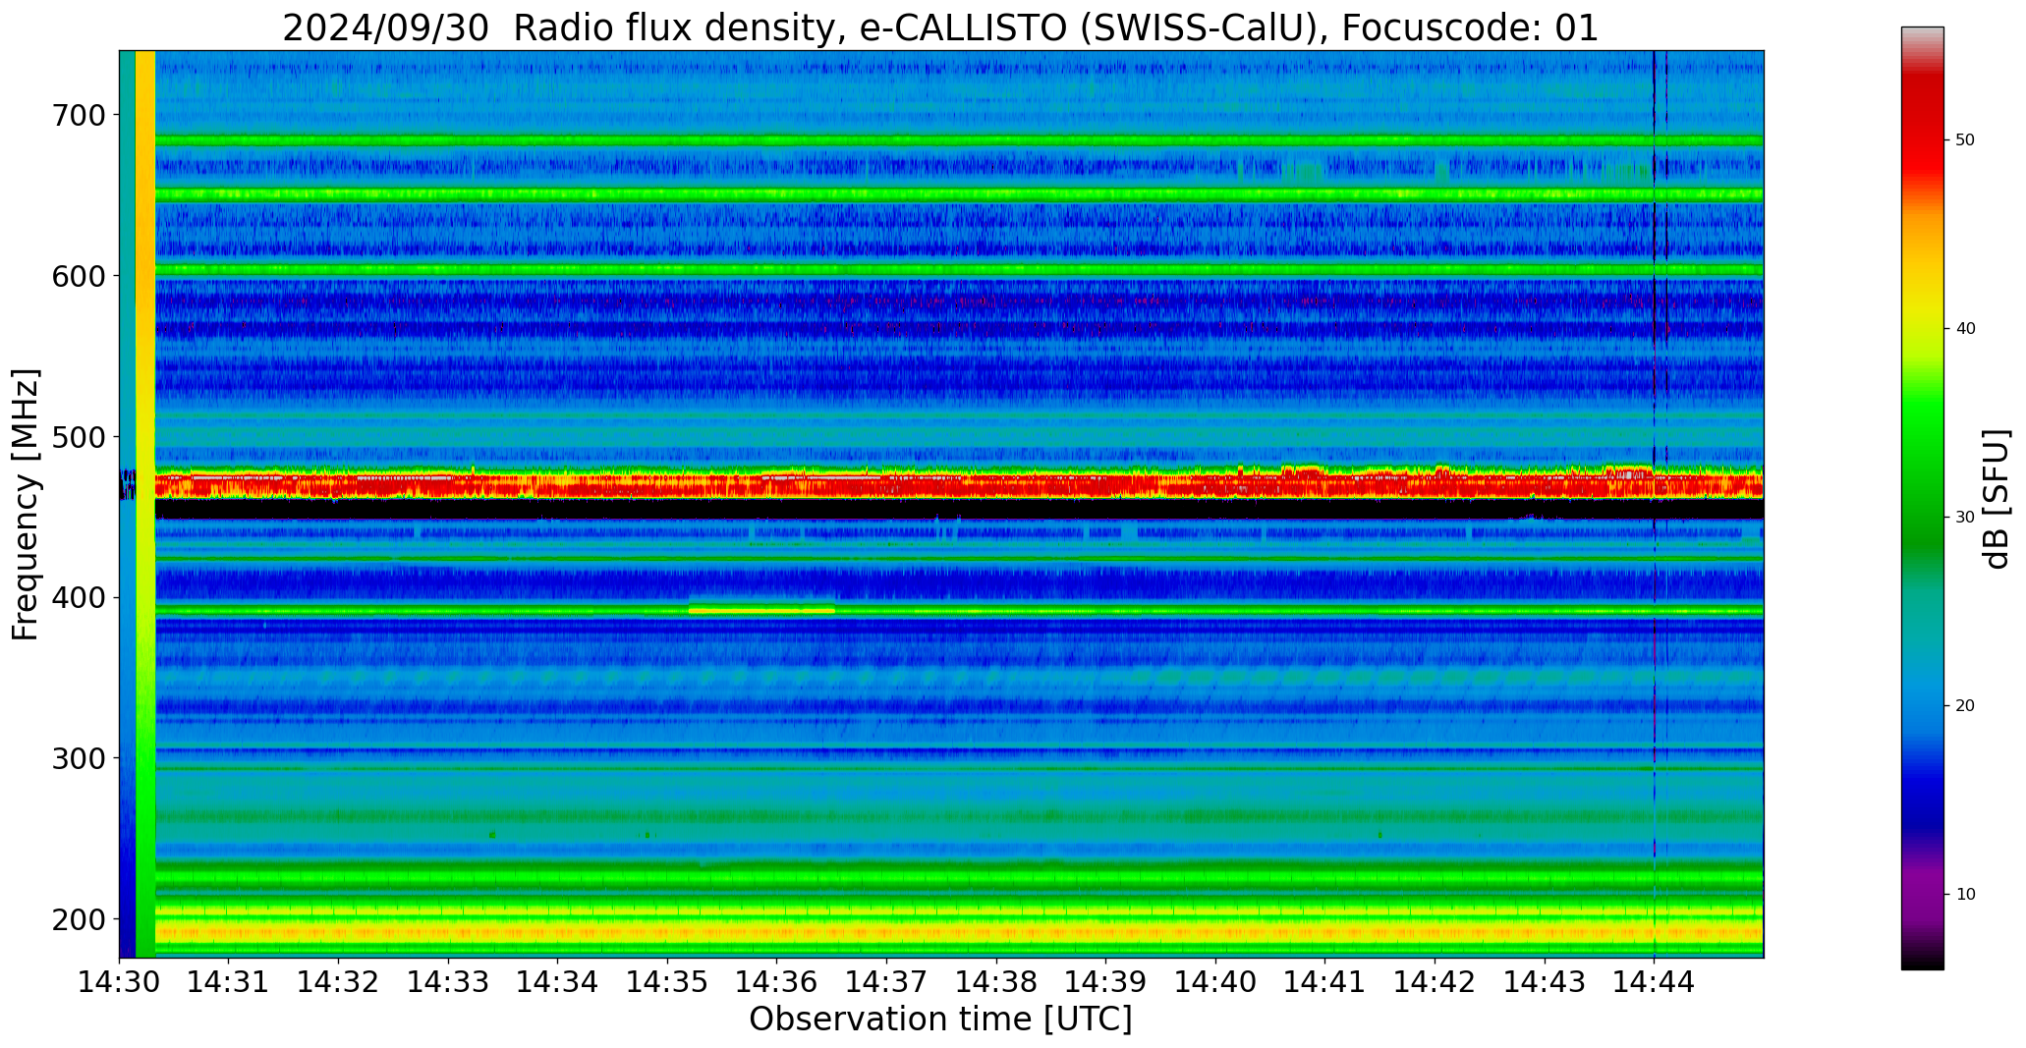This screenshot has width=2026, height=1048.
Task: Click the 200 frequency tick label
Action: click(78, 919)
